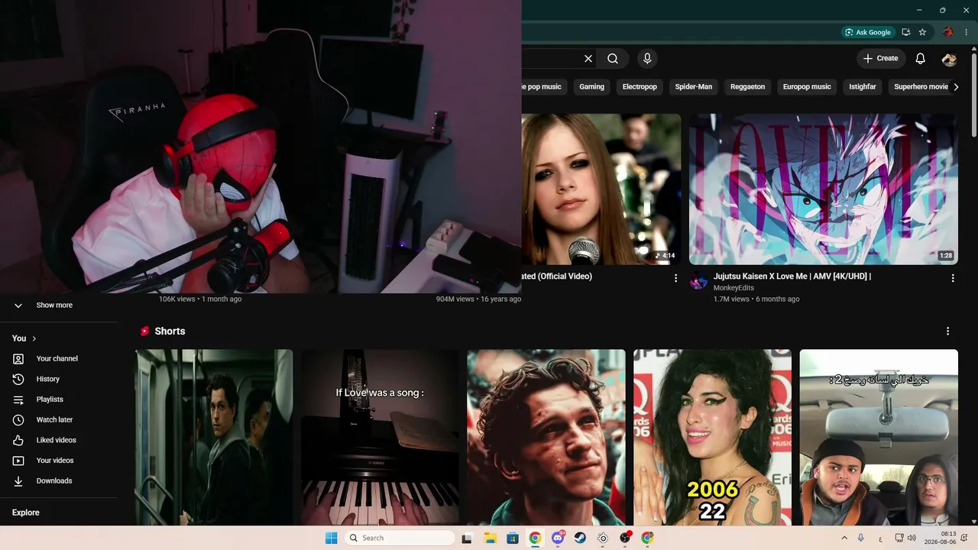Image resolution: width=978 pixels, height=550 pixels.
Task: Open Discord from the taskbar
Action: [558, 538]
